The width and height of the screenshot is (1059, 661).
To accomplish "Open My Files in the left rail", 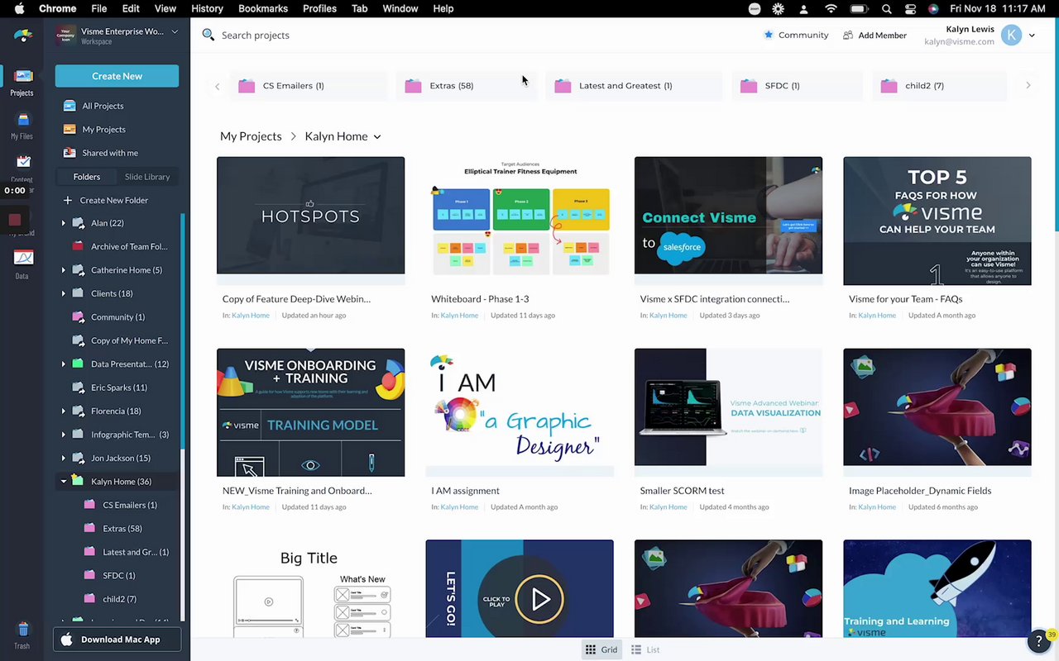I will [22, 126].
